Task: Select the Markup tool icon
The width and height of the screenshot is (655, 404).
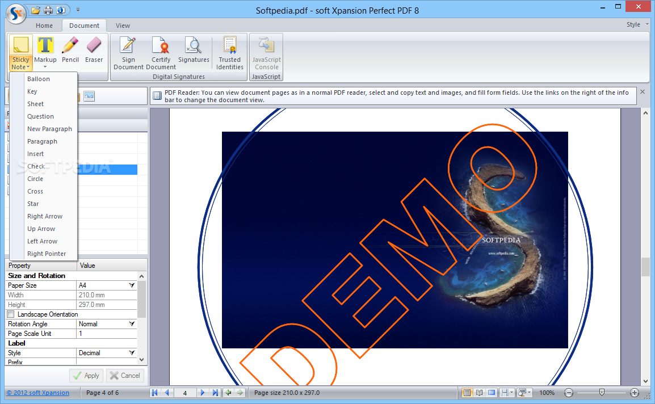Action: [x=45, y=45]
